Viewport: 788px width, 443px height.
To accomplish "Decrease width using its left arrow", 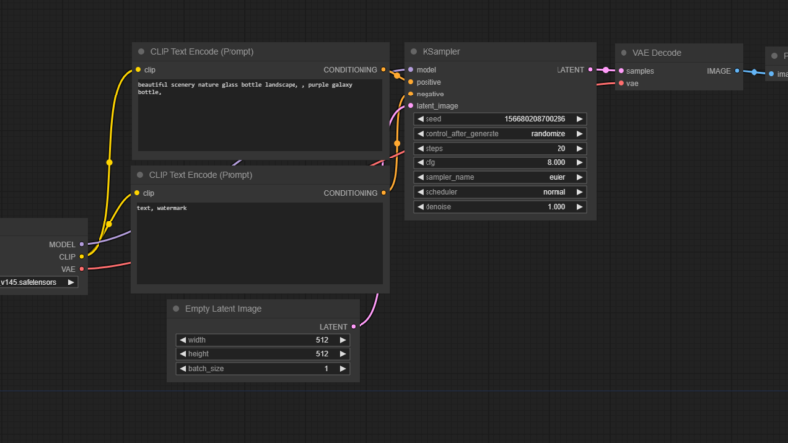I will coord(182,340).
